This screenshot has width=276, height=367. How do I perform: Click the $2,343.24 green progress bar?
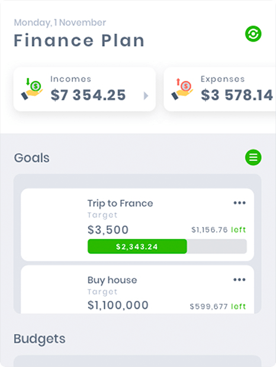click(x=137, y=246)
